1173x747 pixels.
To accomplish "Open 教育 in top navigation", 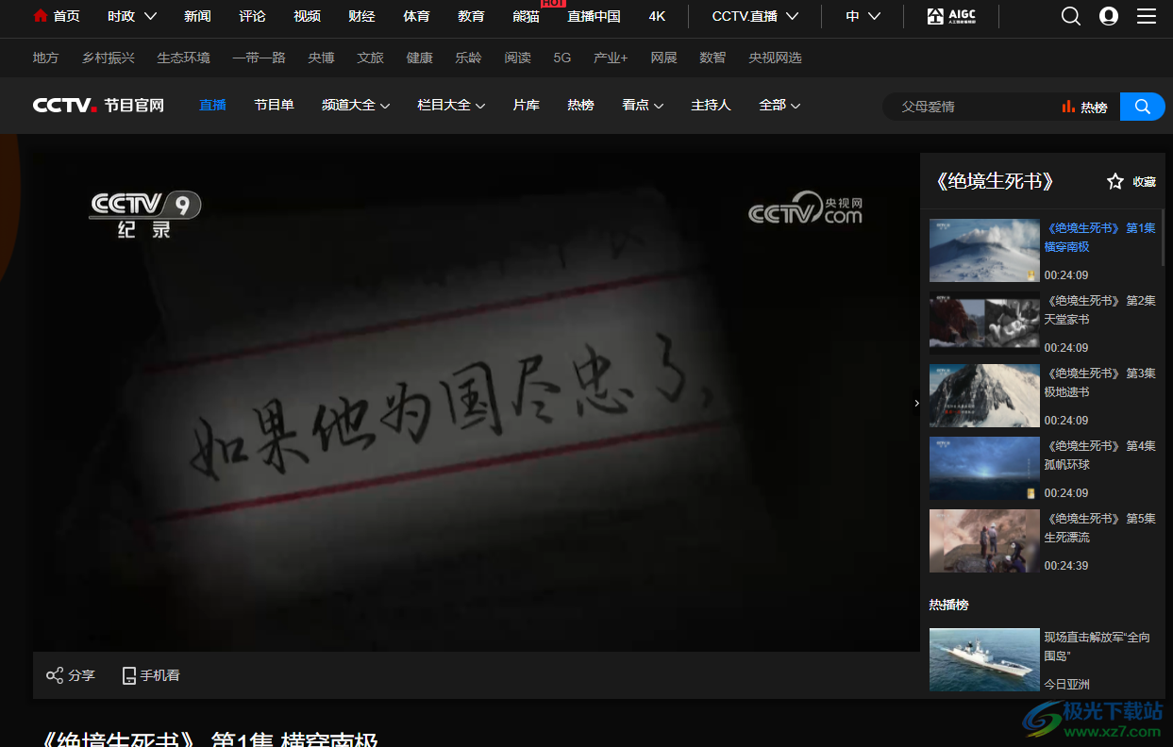I will point(471,16).
